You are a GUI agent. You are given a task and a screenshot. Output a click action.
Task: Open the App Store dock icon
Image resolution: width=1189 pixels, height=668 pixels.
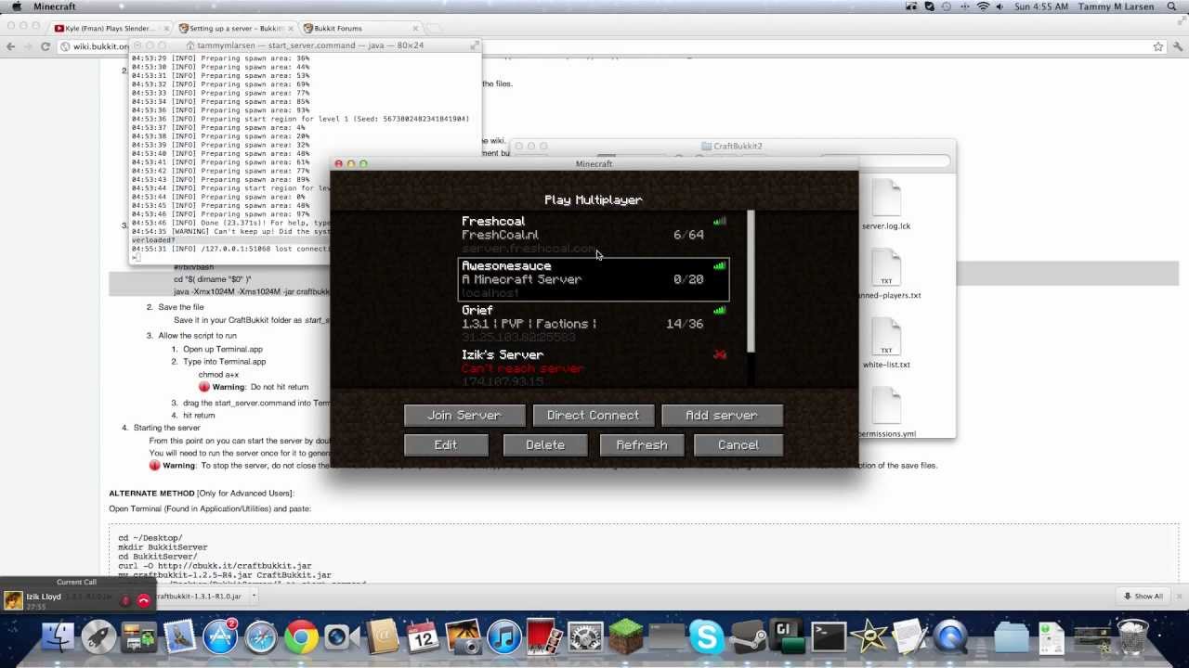pyautogui.click(x=220, y=637)
